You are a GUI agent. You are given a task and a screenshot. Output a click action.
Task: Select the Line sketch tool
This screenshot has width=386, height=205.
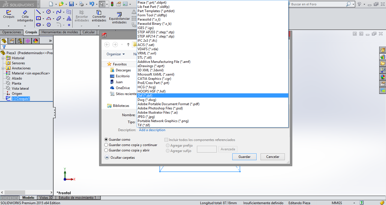point(38,12)
